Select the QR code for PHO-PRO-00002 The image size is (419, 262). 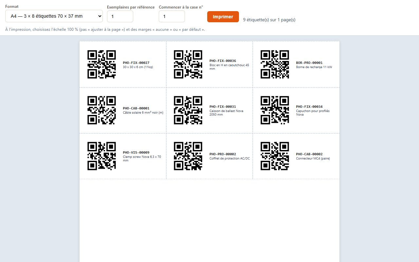click(188, 156)
